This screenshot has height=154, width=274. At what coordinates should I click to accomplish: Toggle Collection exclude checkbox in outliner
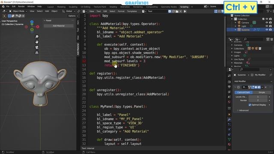(x=263, y=19)
